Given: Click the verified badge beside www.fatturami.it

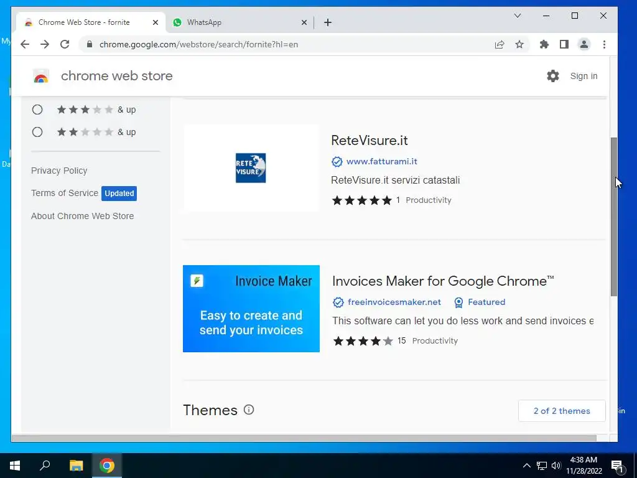Looking at the screenshot, I should point(337,162).
